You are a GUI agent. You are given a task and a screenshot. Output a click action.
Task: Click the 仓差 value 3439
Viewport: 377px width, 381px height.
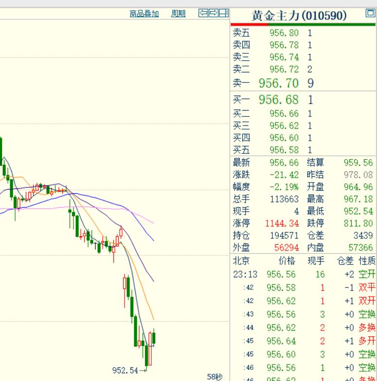tap(363, 235)
